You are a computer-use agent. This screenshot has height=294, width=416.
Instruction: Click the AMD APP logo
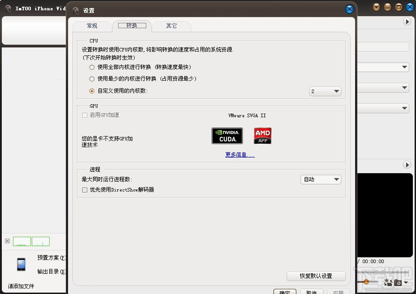click(263, 136)
